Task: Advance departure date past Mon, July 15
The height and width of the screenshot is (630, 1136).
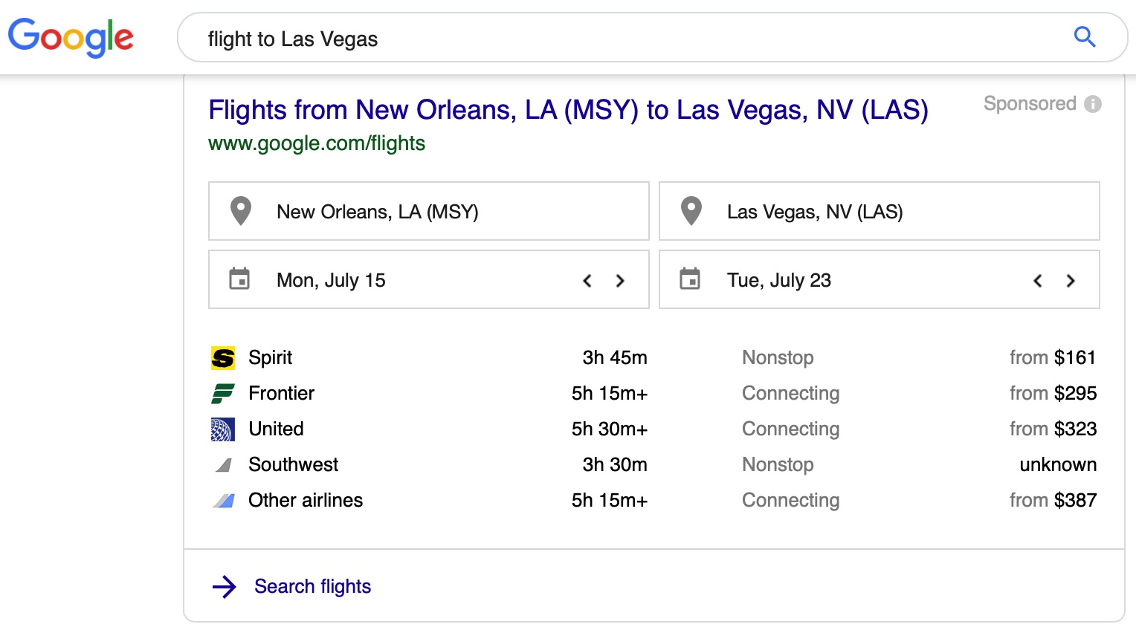Action: (x=620, y=281)
